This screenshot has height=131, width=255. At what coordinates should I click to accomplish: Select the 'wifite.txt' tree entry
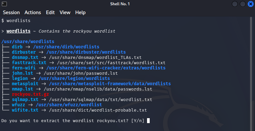pyautogui.click(x=25, y=110)
